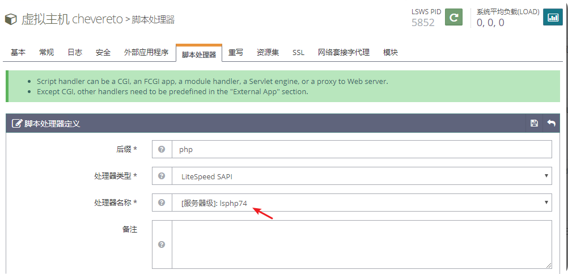This screenshot has height=274, width=568.
Task: Click the virtual host cube icon
Action: pos(11,19)
